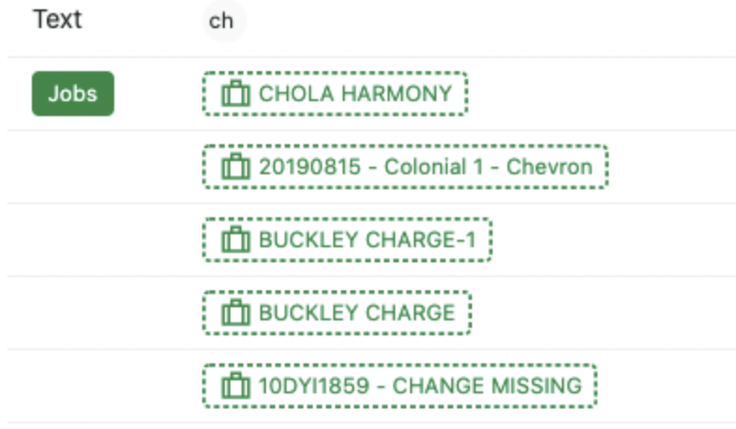Select the first job search result

(x=335, y=94)
